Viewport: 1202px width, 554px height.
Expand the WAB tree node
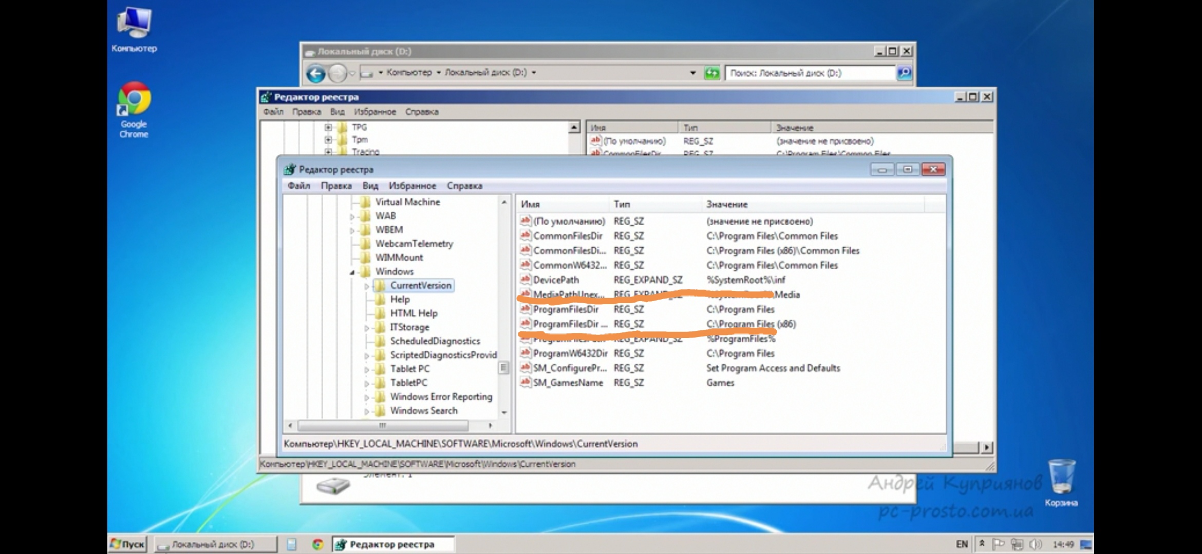tap(352, 216)
